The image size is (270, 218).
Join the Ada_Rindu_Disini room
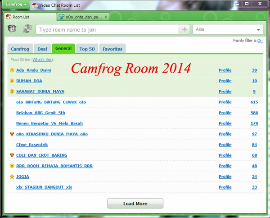34,70
